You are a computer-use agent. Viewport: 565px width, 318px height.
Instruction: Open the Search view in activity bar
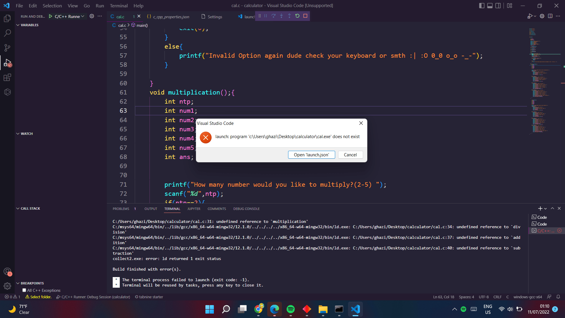(x=7, y=33)
